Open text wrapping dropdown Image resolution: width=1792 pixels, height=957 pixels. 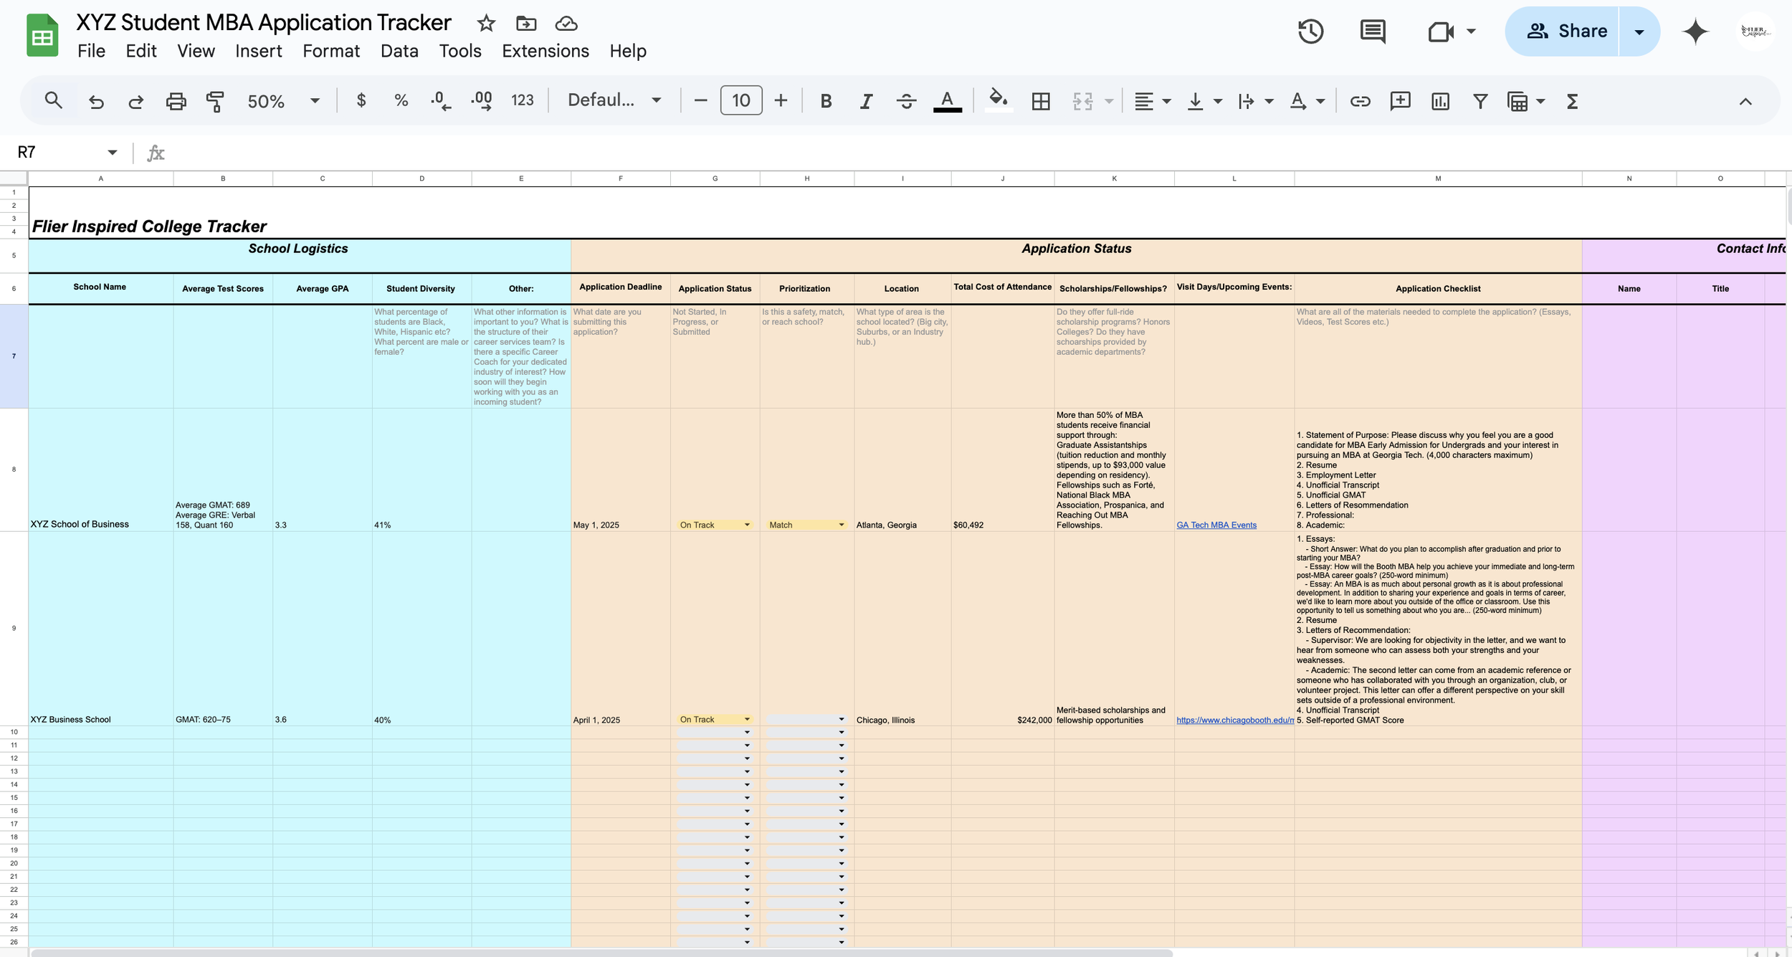coord(1255,101)
